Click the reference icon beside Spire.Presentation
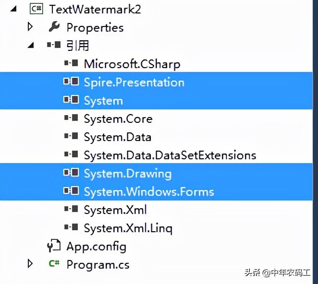 (71, 82)
